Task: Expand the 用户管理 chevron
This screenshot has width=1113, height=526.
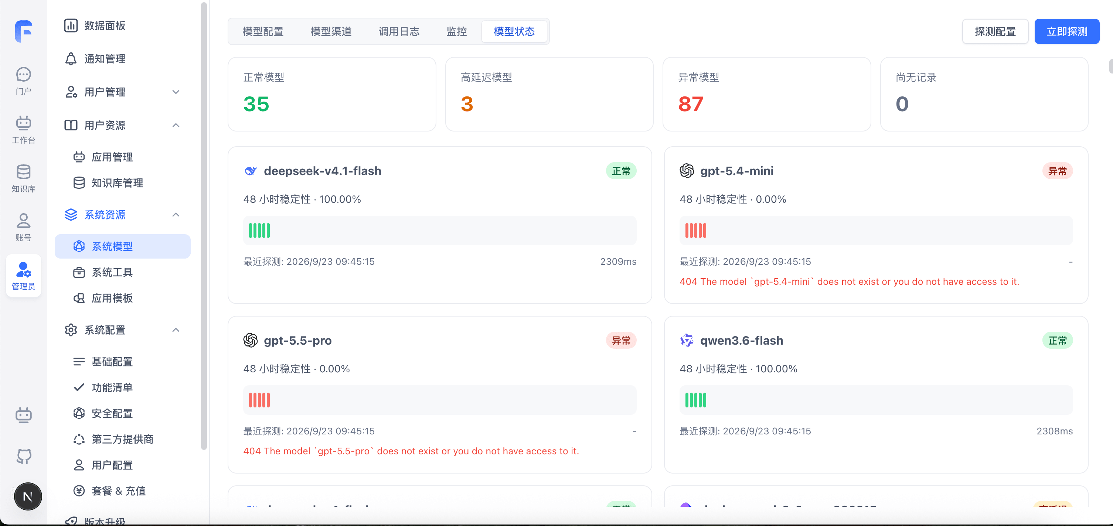Action: [x=176, y=92]
